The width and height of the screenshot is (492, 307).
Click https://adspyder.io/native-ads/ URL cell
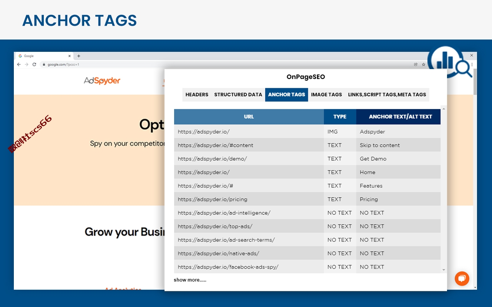click(x=249, y=253)
